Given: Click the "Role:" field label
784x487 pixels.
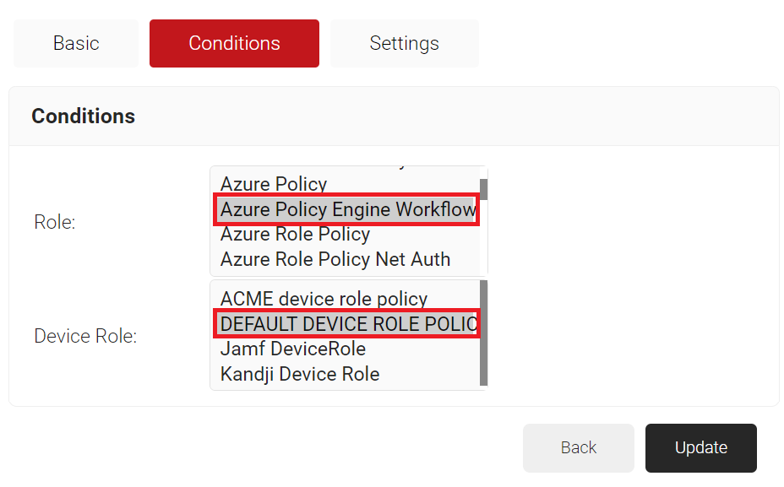Looking at the screenshot, I should (x=55, y=223).
